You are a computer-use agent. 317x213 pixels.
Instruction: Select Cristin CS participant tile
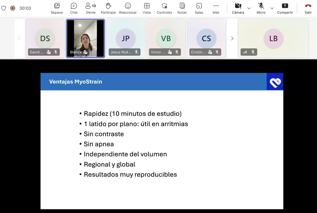(x=206, y=38)
